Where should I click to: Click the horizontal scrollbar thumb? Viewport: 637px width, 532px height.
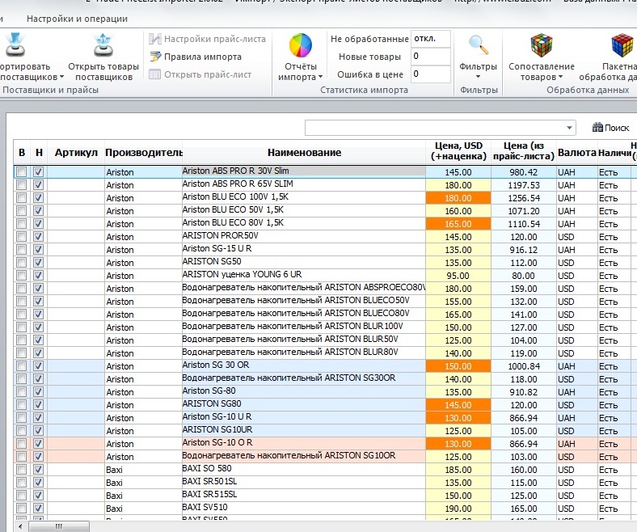point(59,526)
